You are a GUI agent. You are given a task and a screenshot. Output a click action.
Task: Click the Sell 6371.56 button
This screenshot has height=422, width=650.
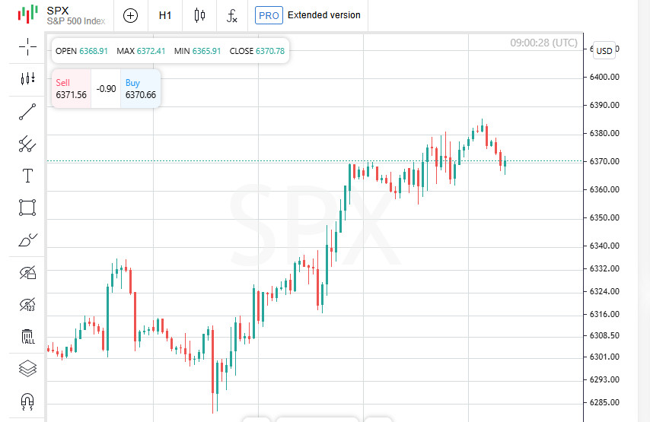(x=71, y=89)
